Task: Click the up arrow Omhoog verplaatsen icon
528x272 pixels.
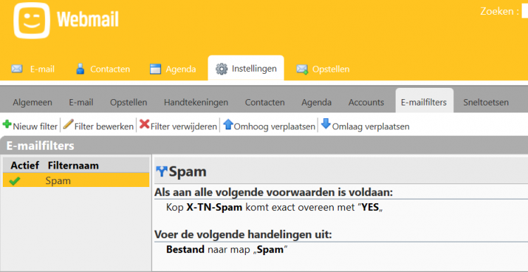Action: point(228,124)
